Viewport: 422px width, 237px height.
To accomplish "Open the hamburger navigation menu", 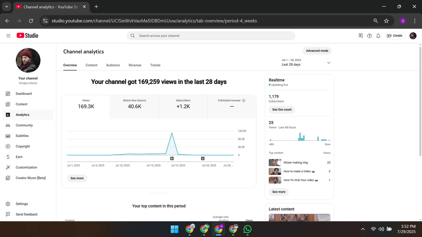I will point(8,36).
